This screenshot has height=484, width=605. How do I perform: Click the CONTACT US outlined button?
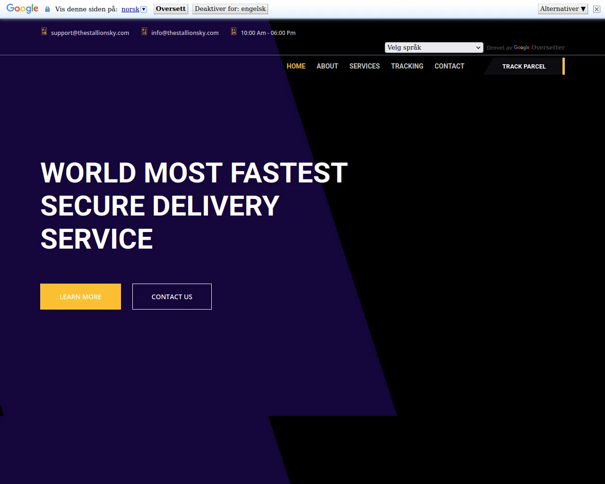coord(172,296)
